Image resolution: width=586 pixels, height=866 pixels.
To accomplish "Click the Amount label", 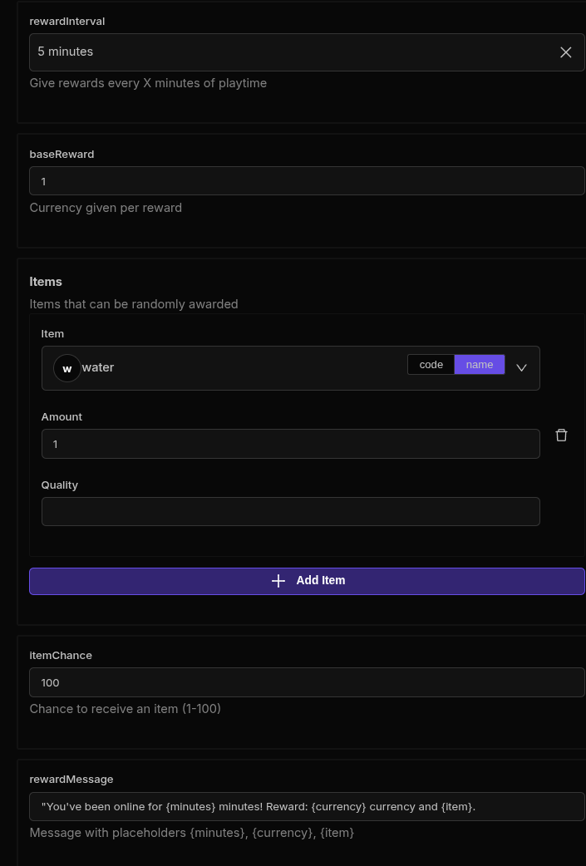I will tap(62, 417).
